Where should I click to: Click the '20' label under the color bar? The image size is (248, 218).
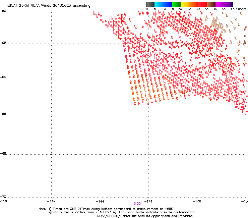coord(180,9)
